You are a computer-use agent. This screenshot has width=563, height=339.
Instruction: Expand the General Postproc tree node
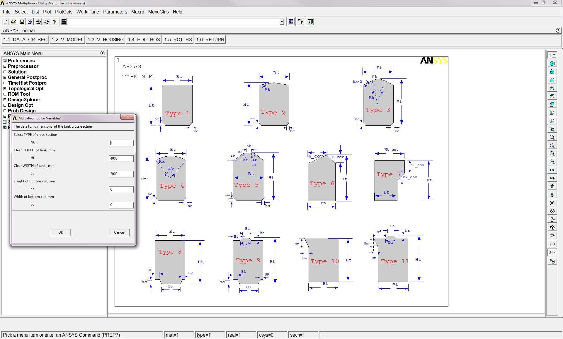[x=5, y=78]
